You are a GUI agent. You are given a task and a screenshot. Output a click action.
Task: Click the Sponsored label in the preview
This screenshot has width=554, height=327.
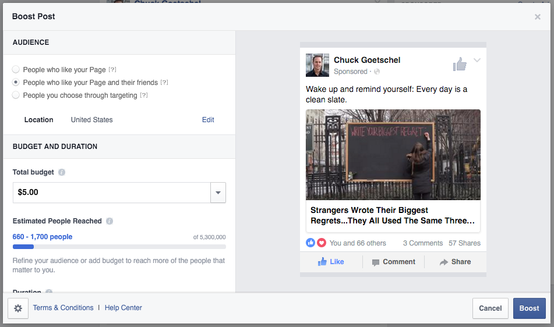pos(351,72)
